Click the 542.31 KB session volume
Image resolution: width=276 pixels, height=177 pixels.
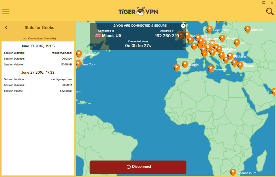(x=66, y=91)
